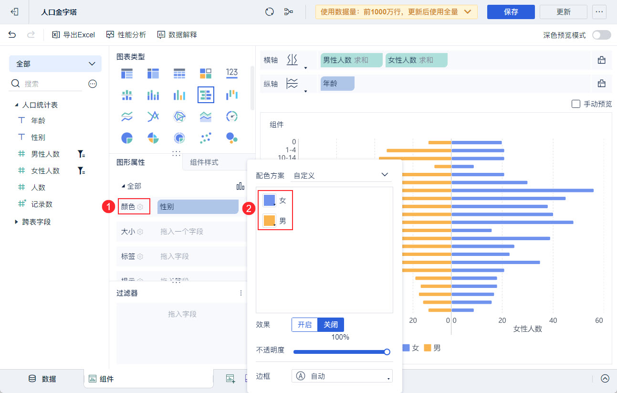
Task: Turn the effect off with 关闭
Action: (x=331, y=325)
